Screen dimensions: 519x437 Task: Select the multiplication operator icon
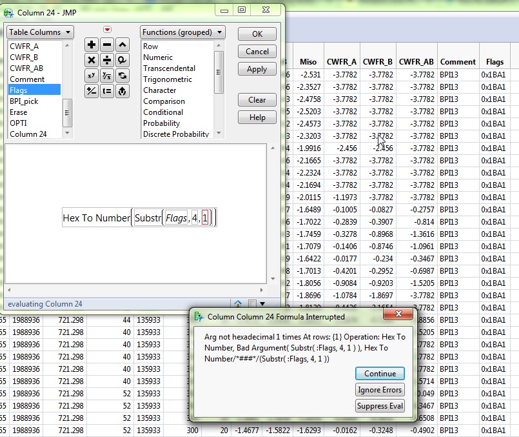92,60
